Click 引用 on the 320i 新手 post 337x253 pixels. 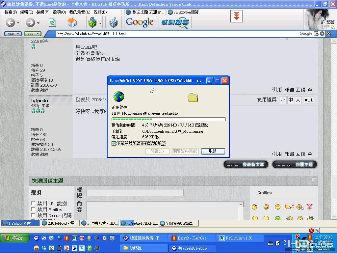tap(276, 90)
